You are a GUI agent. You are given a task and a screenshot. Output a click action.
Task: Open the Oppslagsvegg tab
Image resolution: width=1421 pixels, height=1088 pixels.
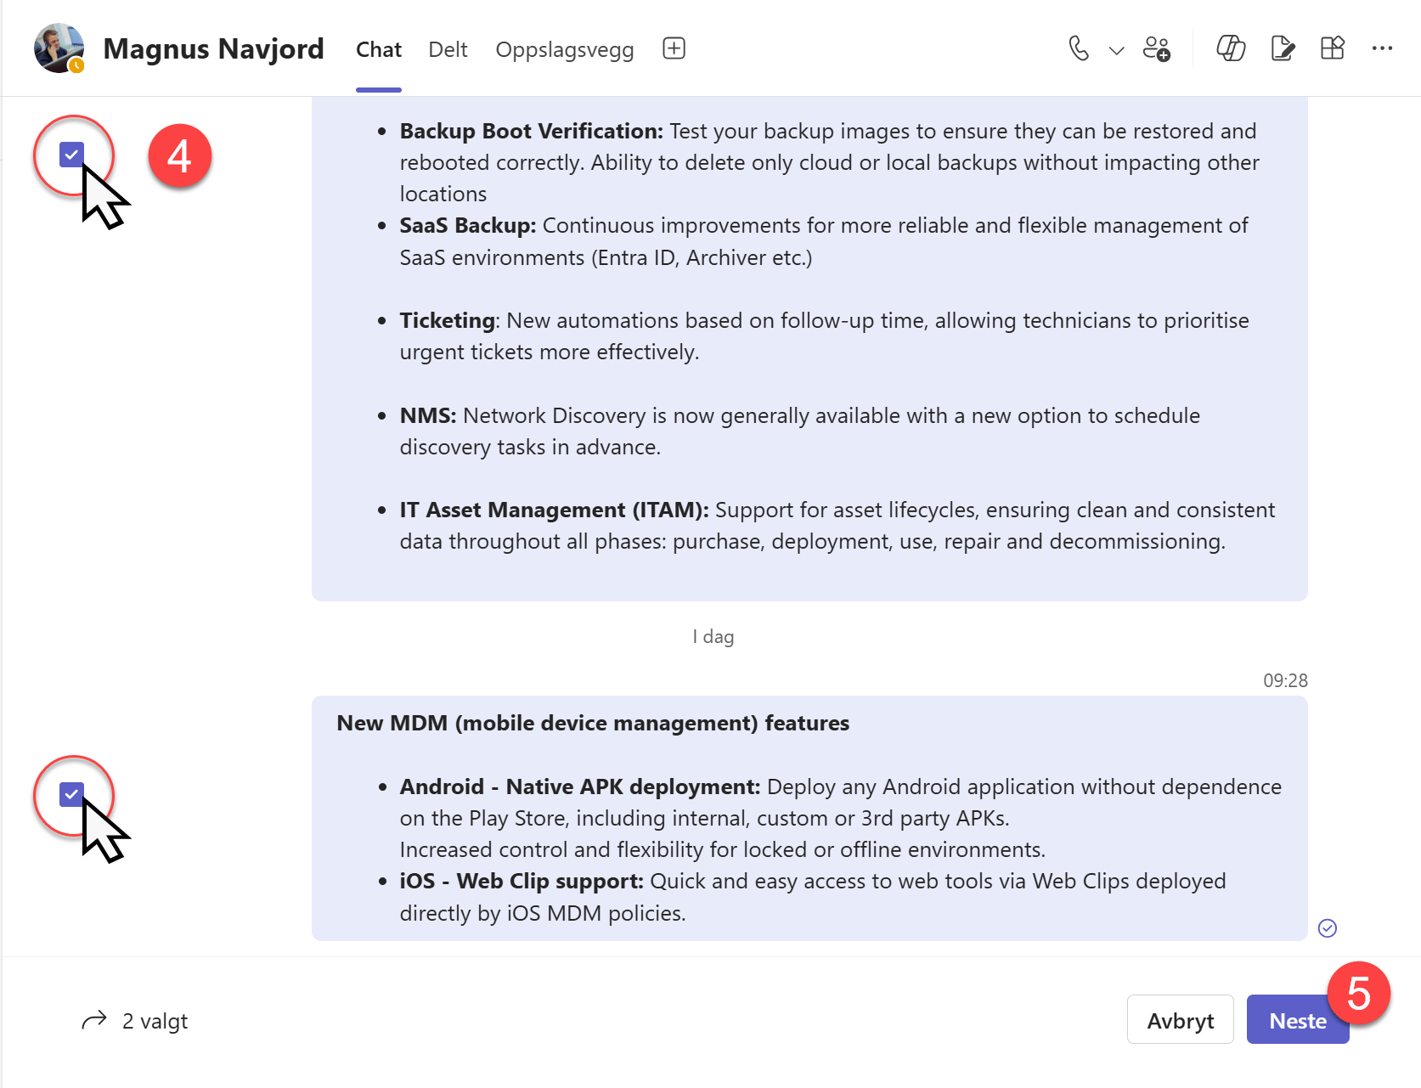[564, 49]
